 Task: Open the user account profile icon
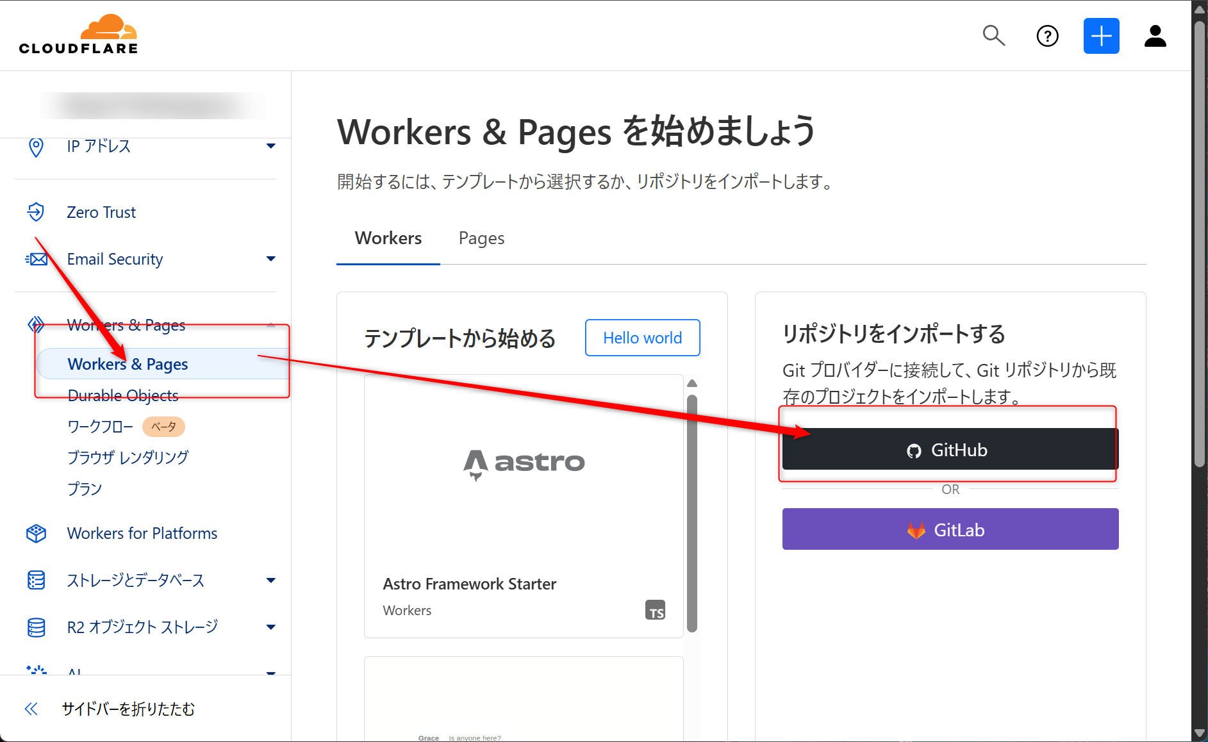[x=1155, y=36]
